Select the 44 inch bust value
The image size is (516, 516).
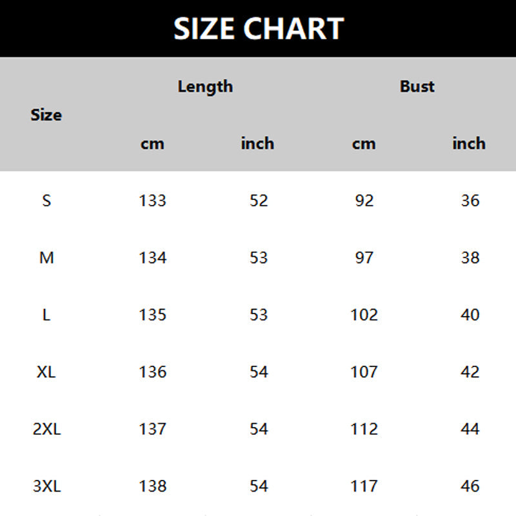pyautogui.click(x=470, y=429)
